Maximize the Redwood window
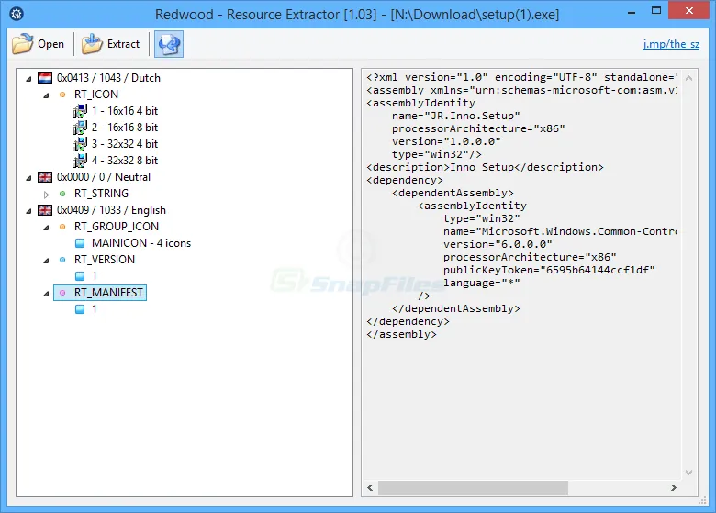716x513 pixels. pos(656,11)
